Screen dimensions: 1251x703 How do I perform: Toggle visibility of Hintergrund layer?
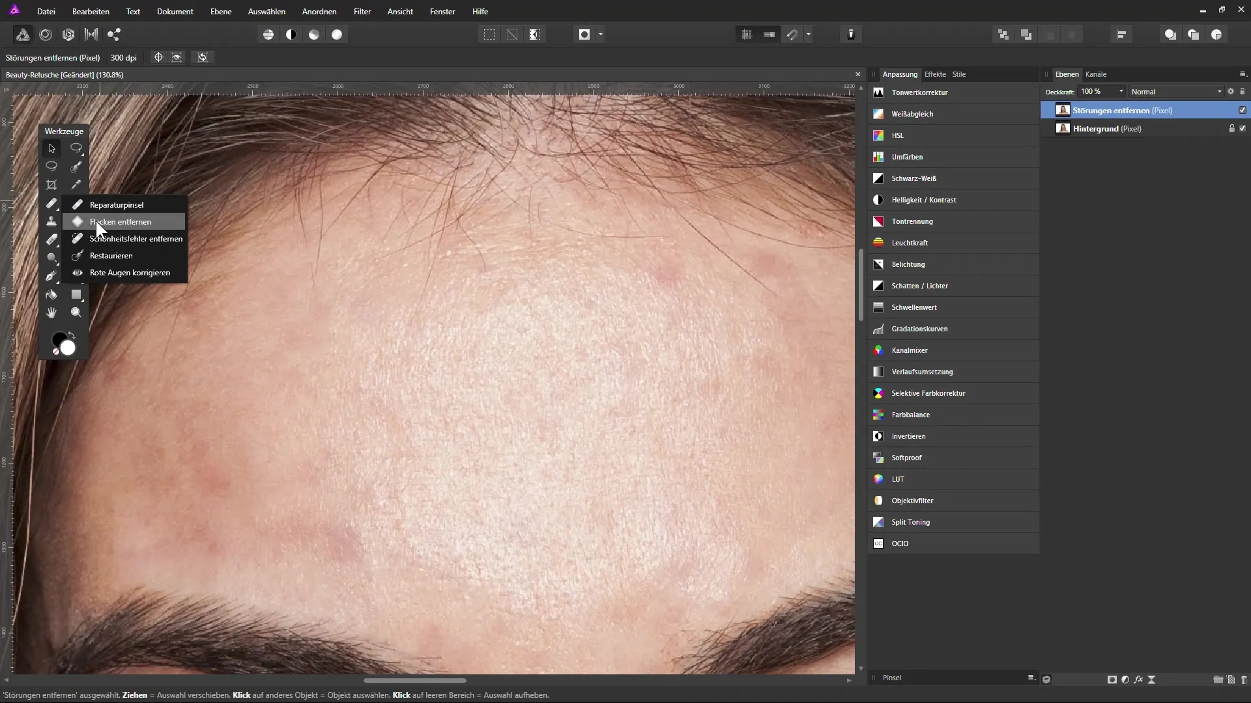[x=1243, y=128]
